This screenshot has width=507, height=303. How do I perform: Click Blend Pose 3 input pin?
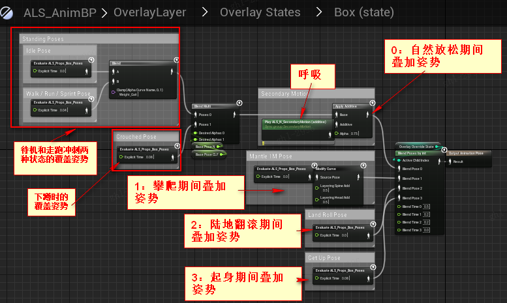tap(399, 197)
